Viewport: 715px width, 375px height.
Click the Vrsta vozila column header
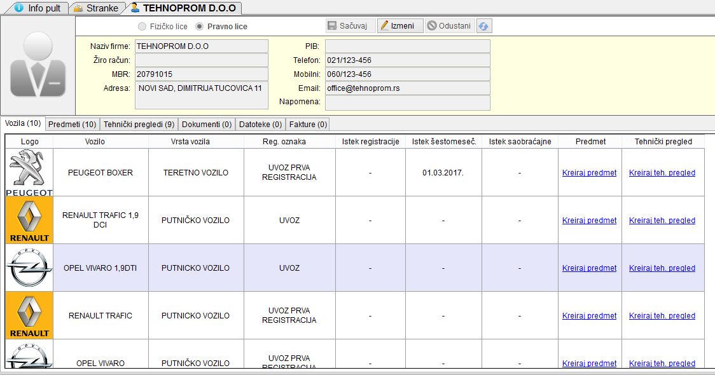pos(196,142)
